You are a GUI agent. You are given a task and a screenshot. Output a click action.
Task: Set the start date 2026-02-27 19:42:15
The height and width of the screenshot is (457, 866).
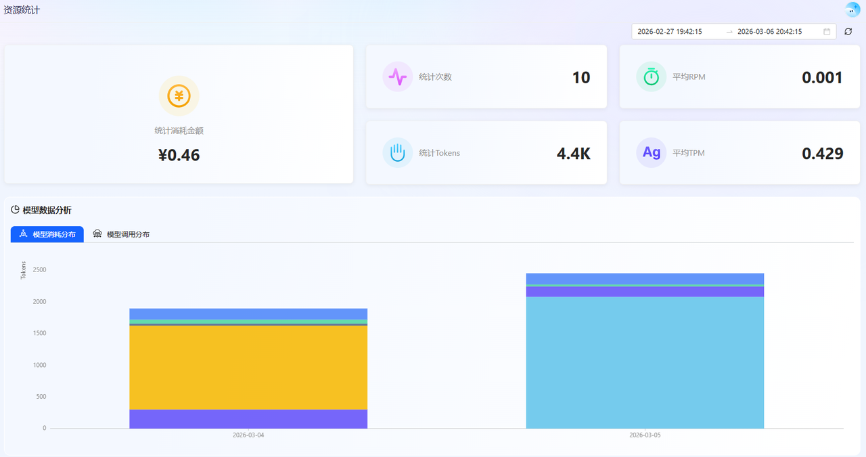click(670, 32)
